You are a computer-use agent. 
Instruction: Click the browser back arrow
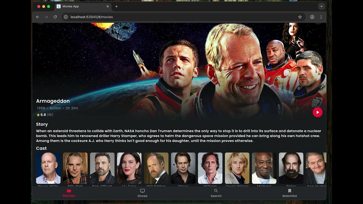tap(37, 17)
